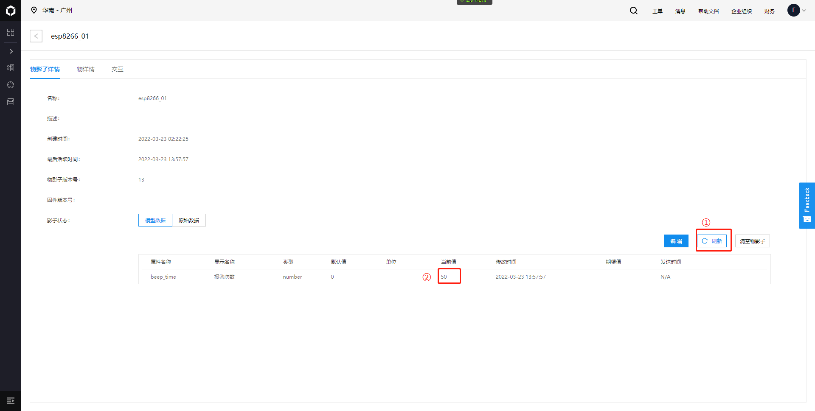Switch to the 物详情 tab
This screenshot has width=815, height=411.
coord(86,69)
